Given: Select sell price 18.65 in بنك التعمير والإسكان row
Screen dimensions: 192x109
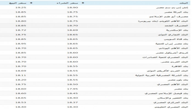Looking at the screenshot, I should click(x=21, y=98).
